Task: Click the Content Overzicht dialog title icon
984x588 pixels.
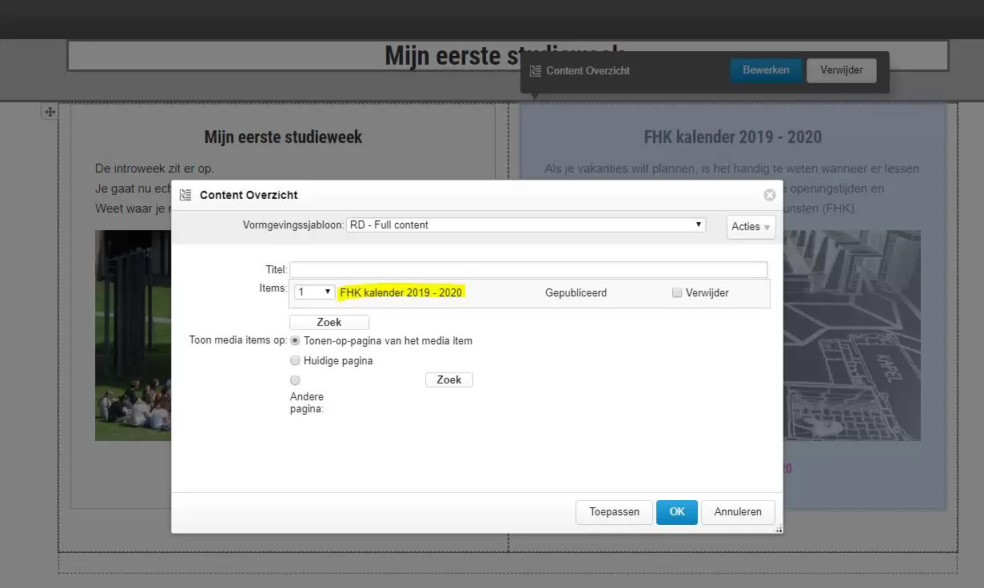Action: [x=185, y=195]
